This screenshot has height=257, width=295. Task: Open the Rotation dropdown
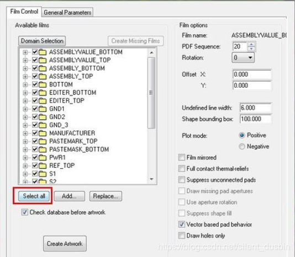coord(243,57)
